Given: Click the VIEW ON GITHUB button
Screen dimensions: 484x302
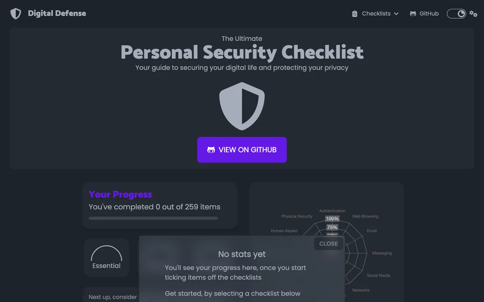Looking at the screenshot, I should pos(242,150).
